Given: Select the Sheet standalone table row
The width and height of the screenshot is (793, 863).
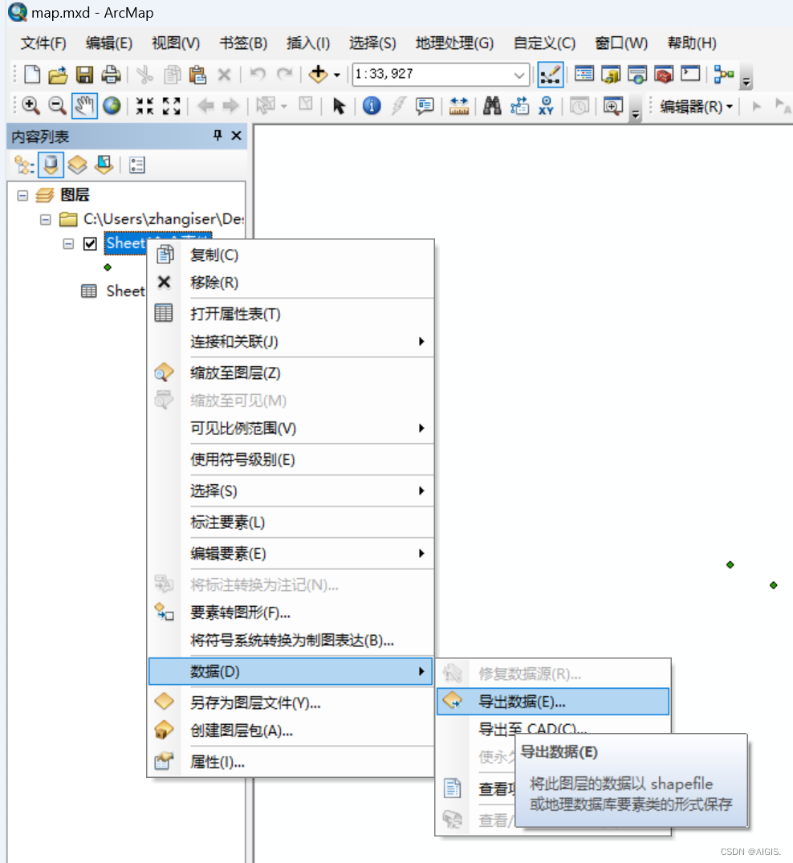Looking at the screenshot, I should tap(113, 291).
